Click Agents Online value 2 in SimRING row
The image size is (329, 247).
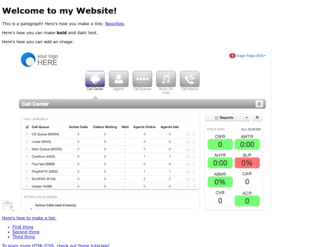click(144, 179)
